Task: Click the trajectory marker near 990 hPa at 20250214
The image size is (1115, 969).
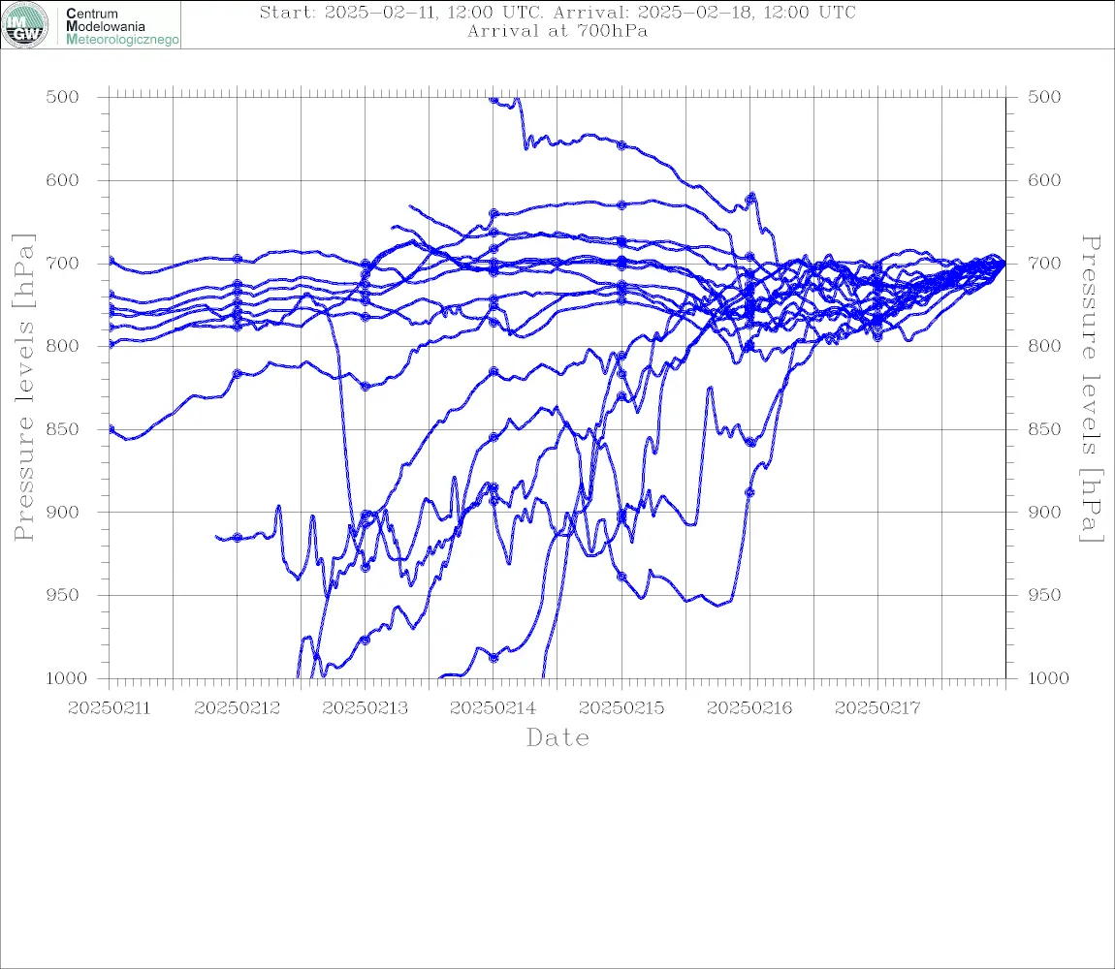Action: click(494, 658)
